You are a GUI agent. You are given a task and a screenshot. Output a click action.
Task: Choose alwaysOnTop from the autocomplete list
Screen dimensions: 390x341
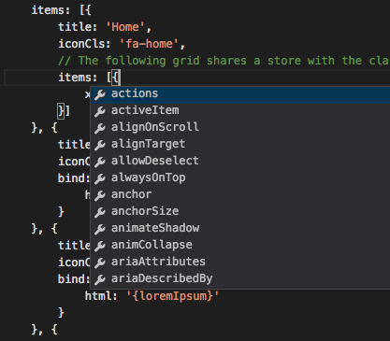click(240, 178)
